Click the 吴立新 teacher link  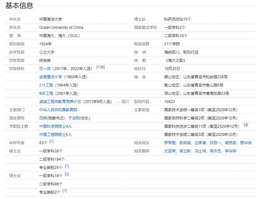tap(185, 151)
